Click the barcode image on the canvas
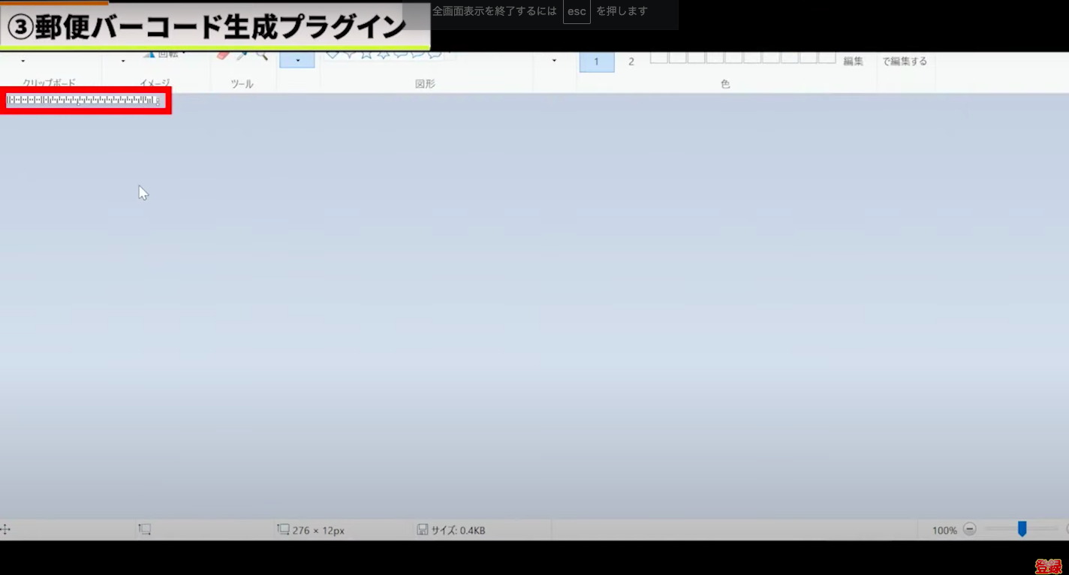 [x=83, y=100]
